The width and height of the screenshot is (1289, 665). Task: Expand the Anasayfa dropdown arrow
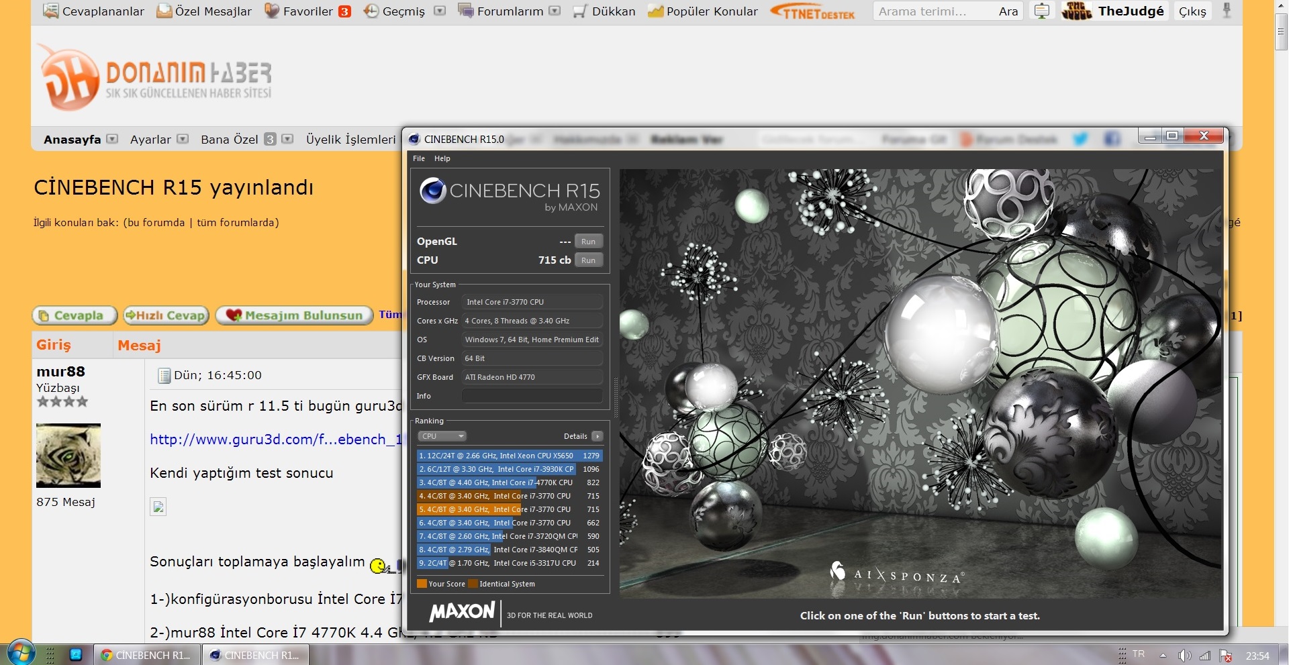(112, 139)
